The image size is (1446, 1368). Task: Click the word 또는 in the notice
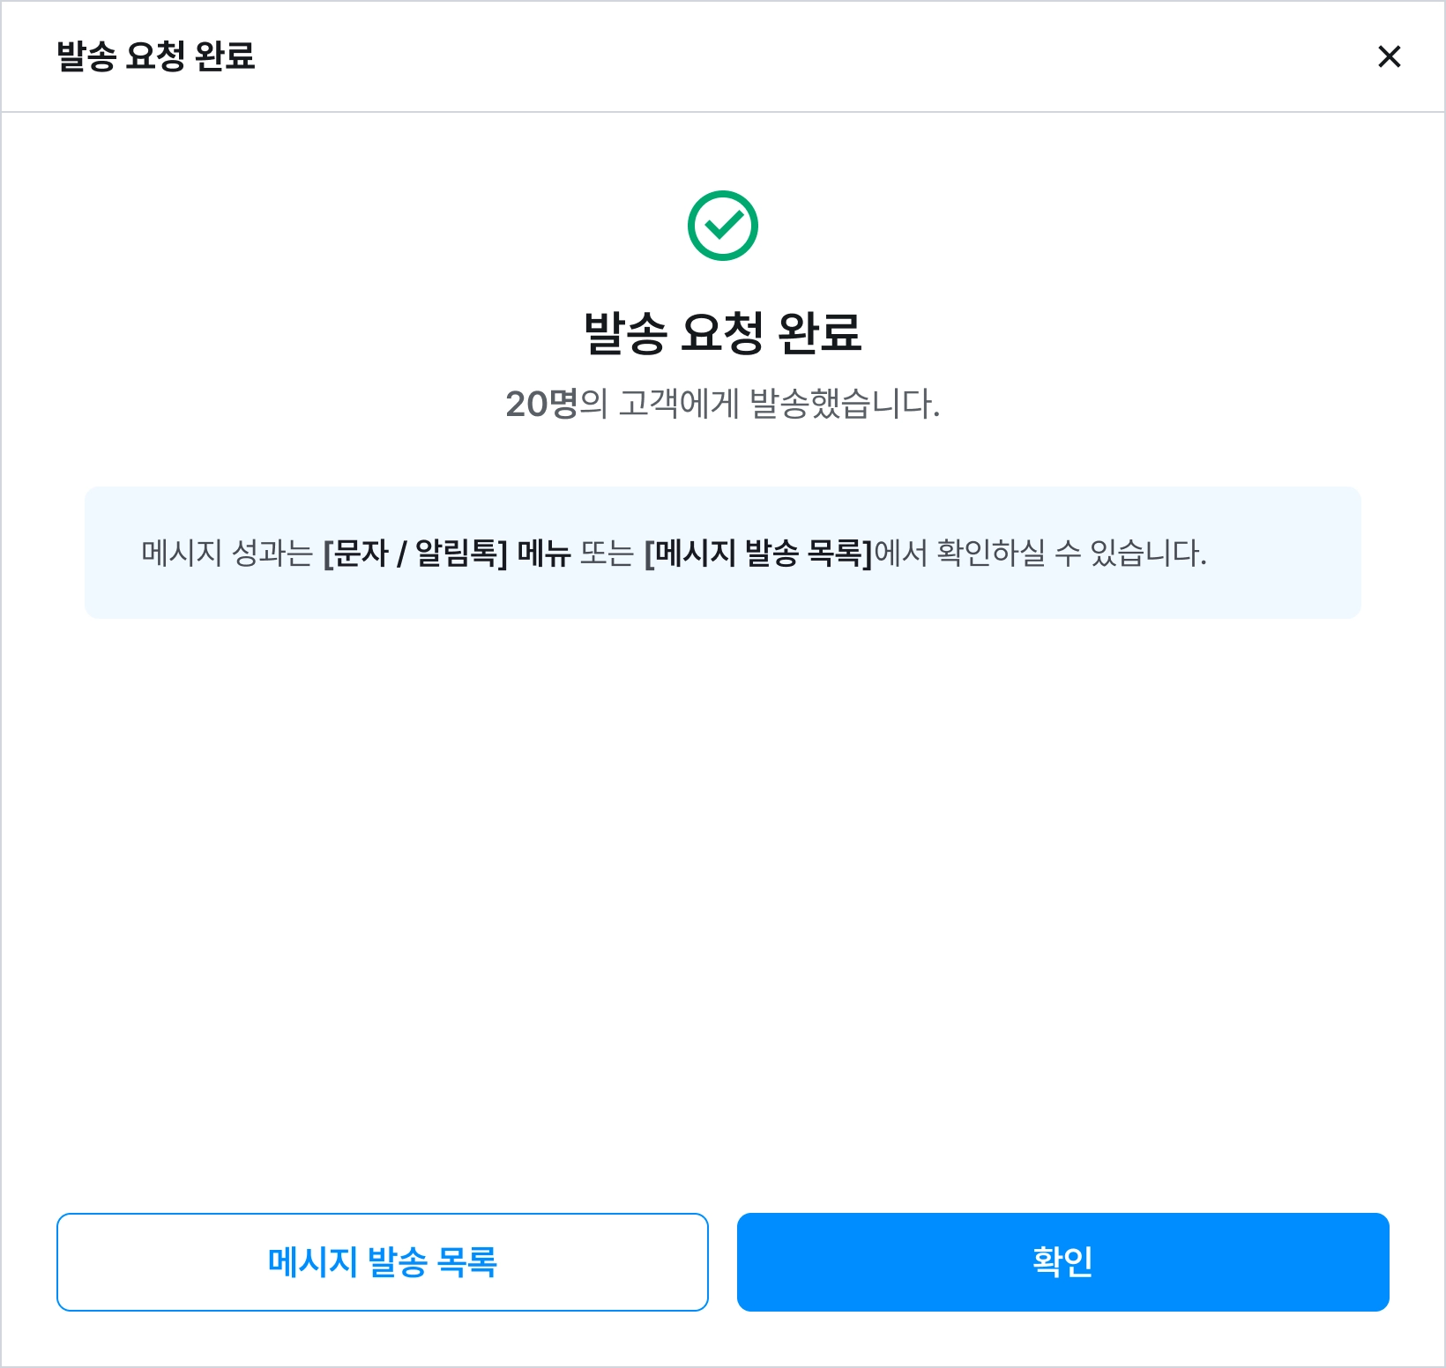(x=607, y=553)
